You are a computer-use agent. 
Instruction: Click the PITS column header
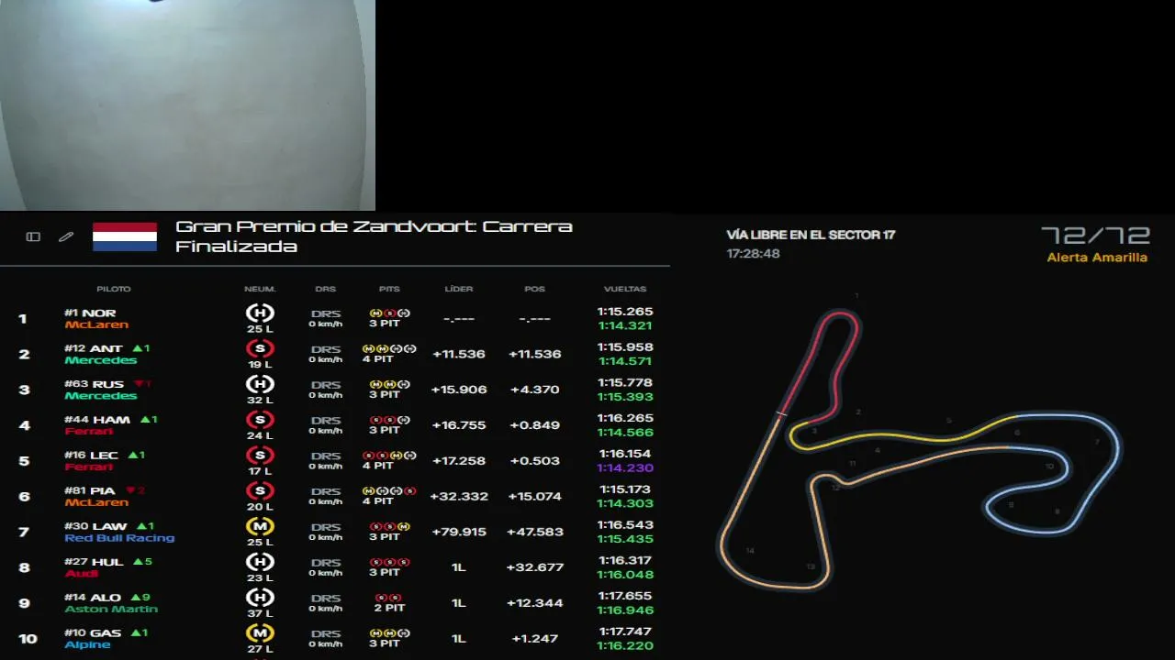point(389,289)
